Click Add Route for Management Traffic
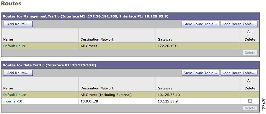Screen dimensions: 266x114 (x=18, y=24)
